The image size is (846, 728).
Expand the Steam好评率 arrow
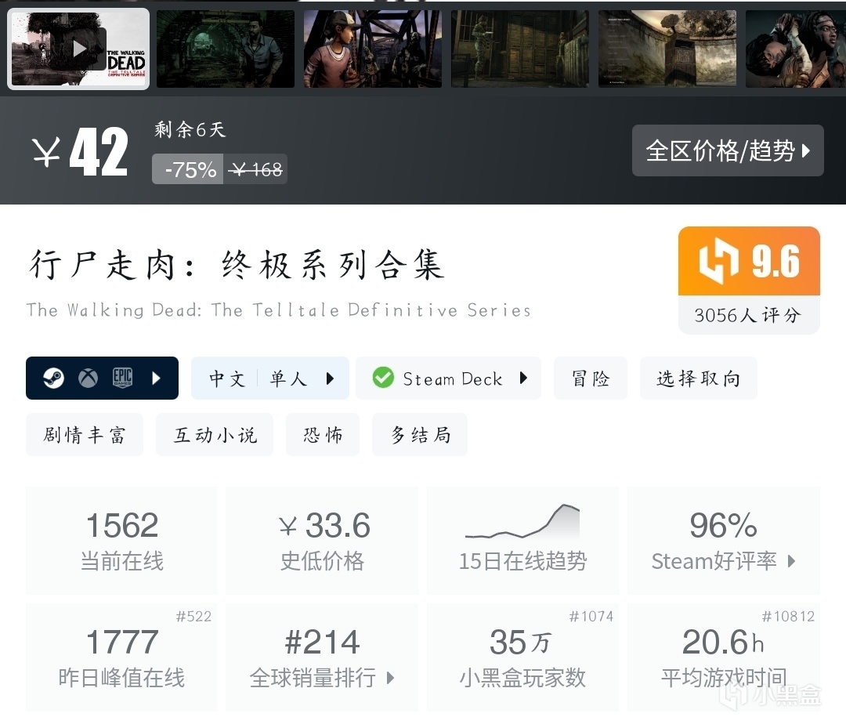791,561
